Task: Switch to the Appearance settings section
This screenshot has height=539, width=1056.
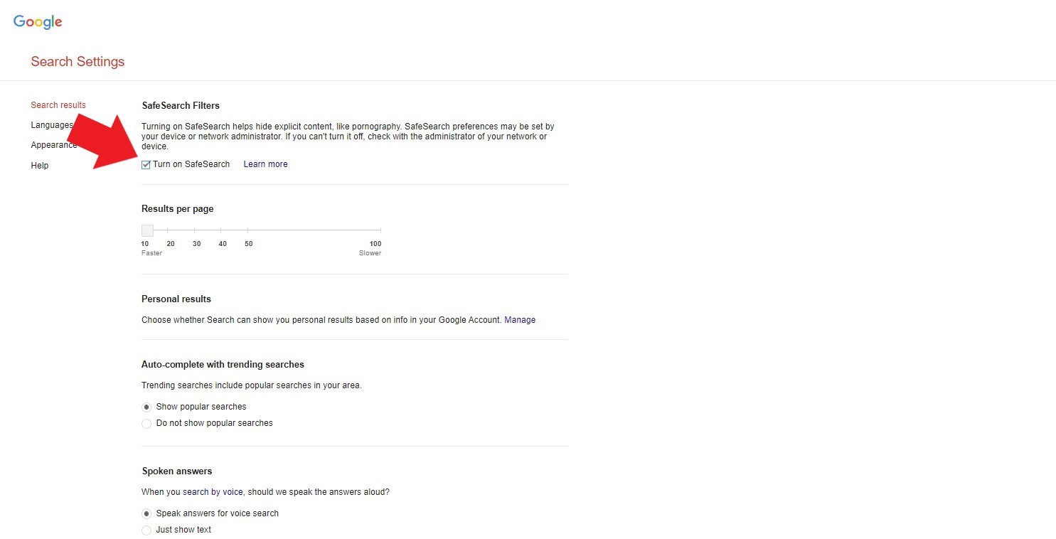Action: [x=53, y=145]
